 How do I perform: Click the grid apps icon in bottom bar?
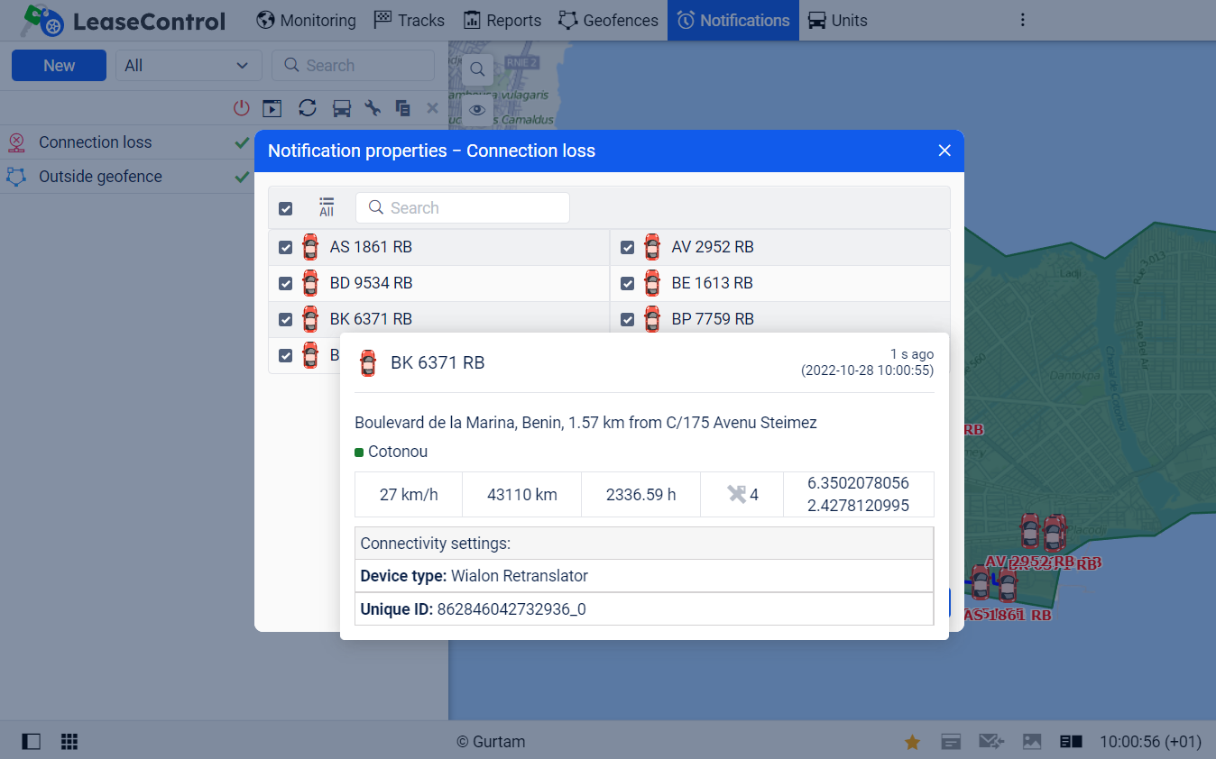pyautogui.click(x=69, y=742)
